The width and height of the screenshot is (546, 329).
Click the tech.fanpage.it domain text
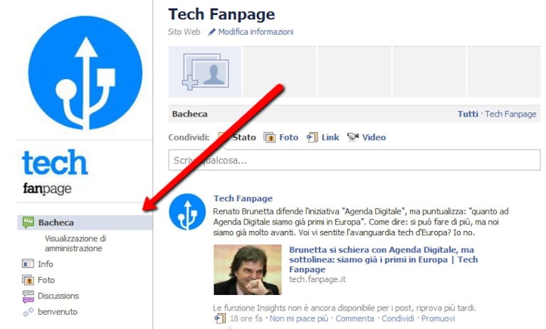(x=317, y=279)
